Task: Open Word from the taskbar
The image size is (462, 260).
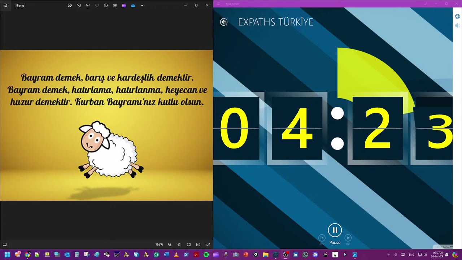Action: coord(166,255)
